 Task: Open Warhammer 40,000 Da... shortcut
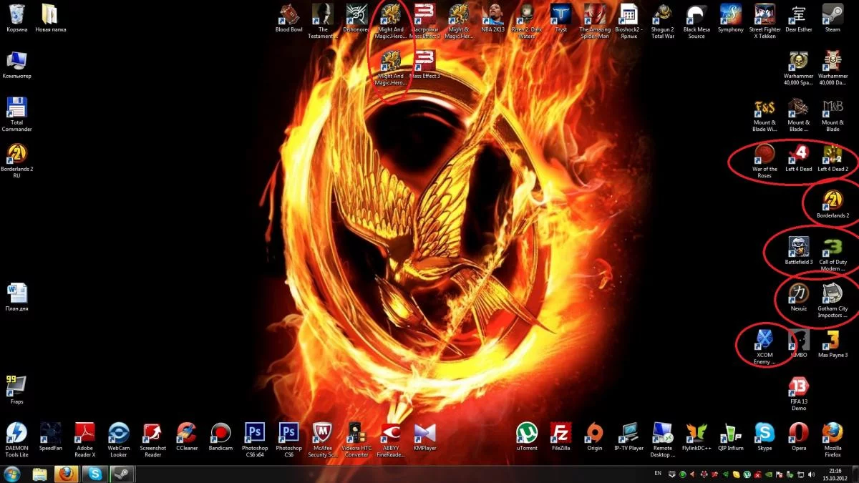pos(833,68)
